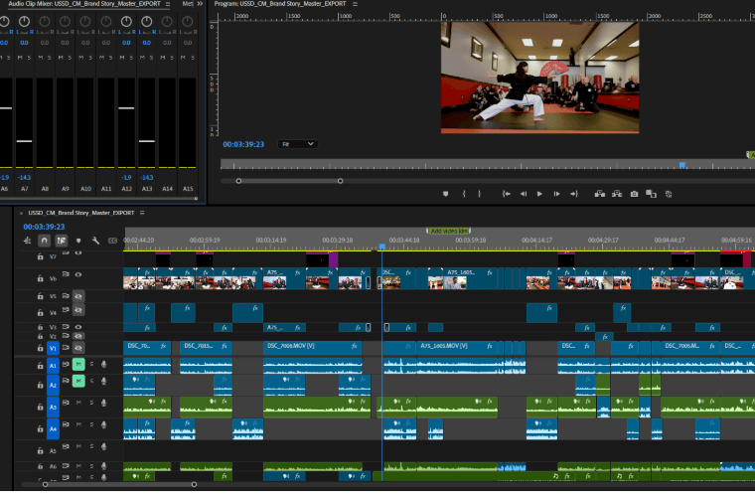The image size is (755, 497).
Task: Toggle A2 track targeting
Action: [53, 385]
